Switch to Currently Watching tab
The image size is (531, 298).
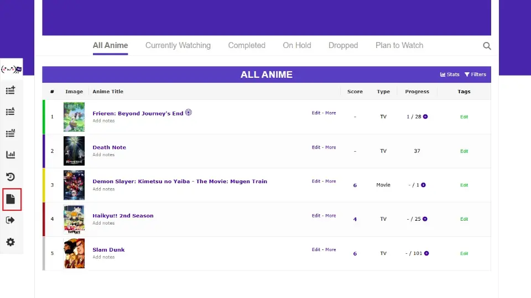pos(178,45)
